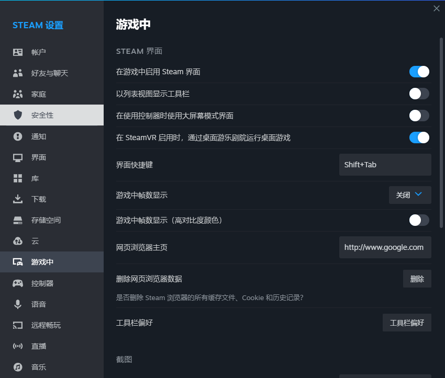
Task: Enable 在使用控制器时使用大屏幕模式界面 switch
Action: point(419,116)
